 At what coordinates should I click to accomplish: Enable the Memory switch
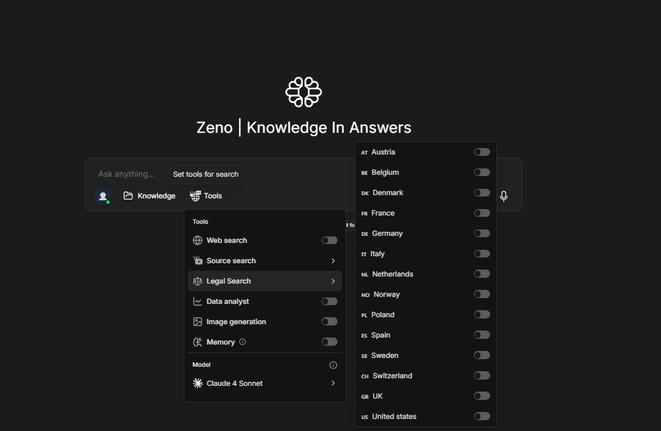[329, 342]
